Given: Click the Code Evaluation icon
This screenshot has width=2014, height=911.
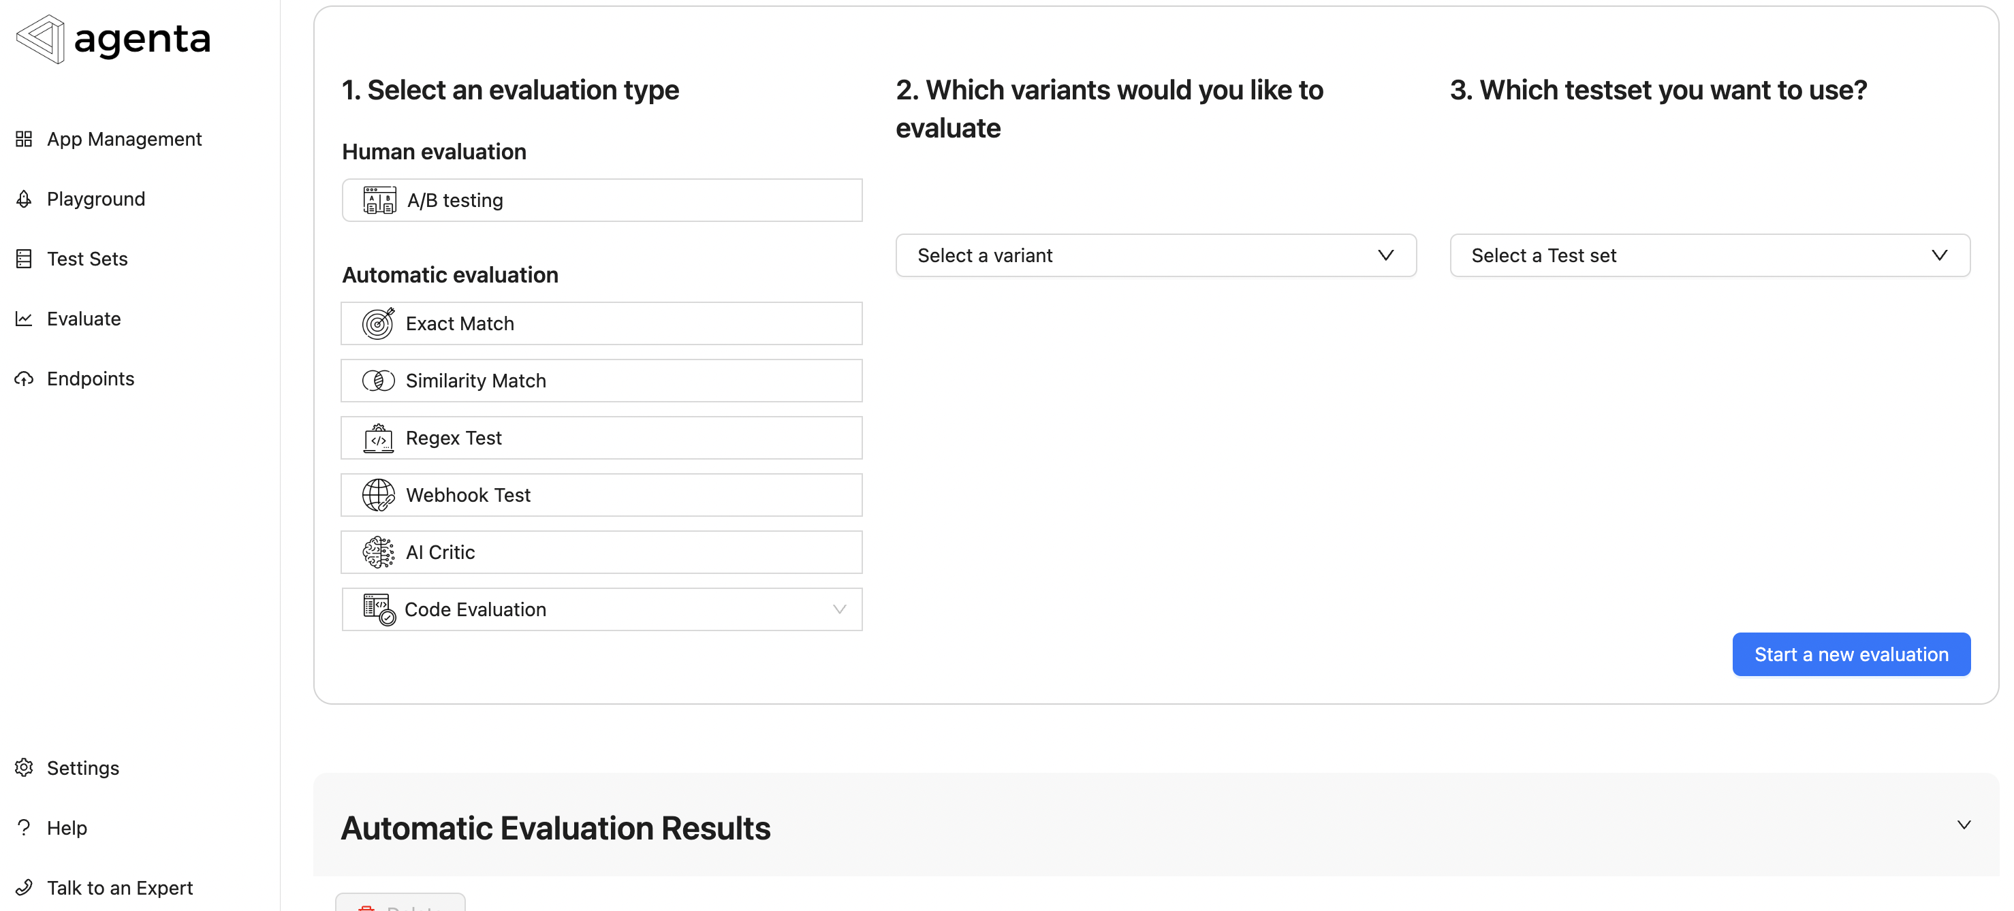Looking at the screenshot, I should pyautogui.click(x=377, y=609).
